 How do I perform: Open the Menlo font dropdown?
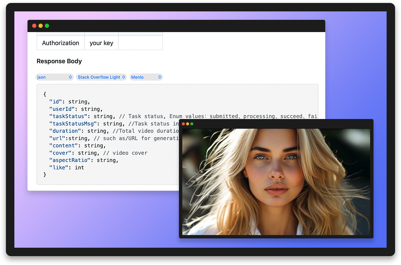coord(146,77)
